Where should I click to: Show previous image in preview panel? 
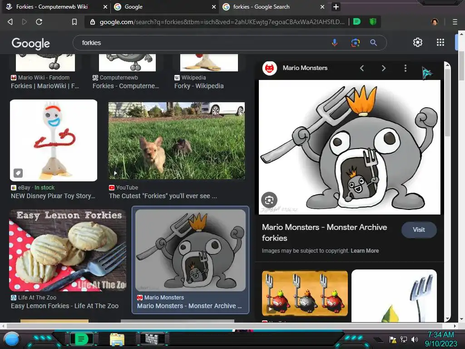tap(362, 68)
